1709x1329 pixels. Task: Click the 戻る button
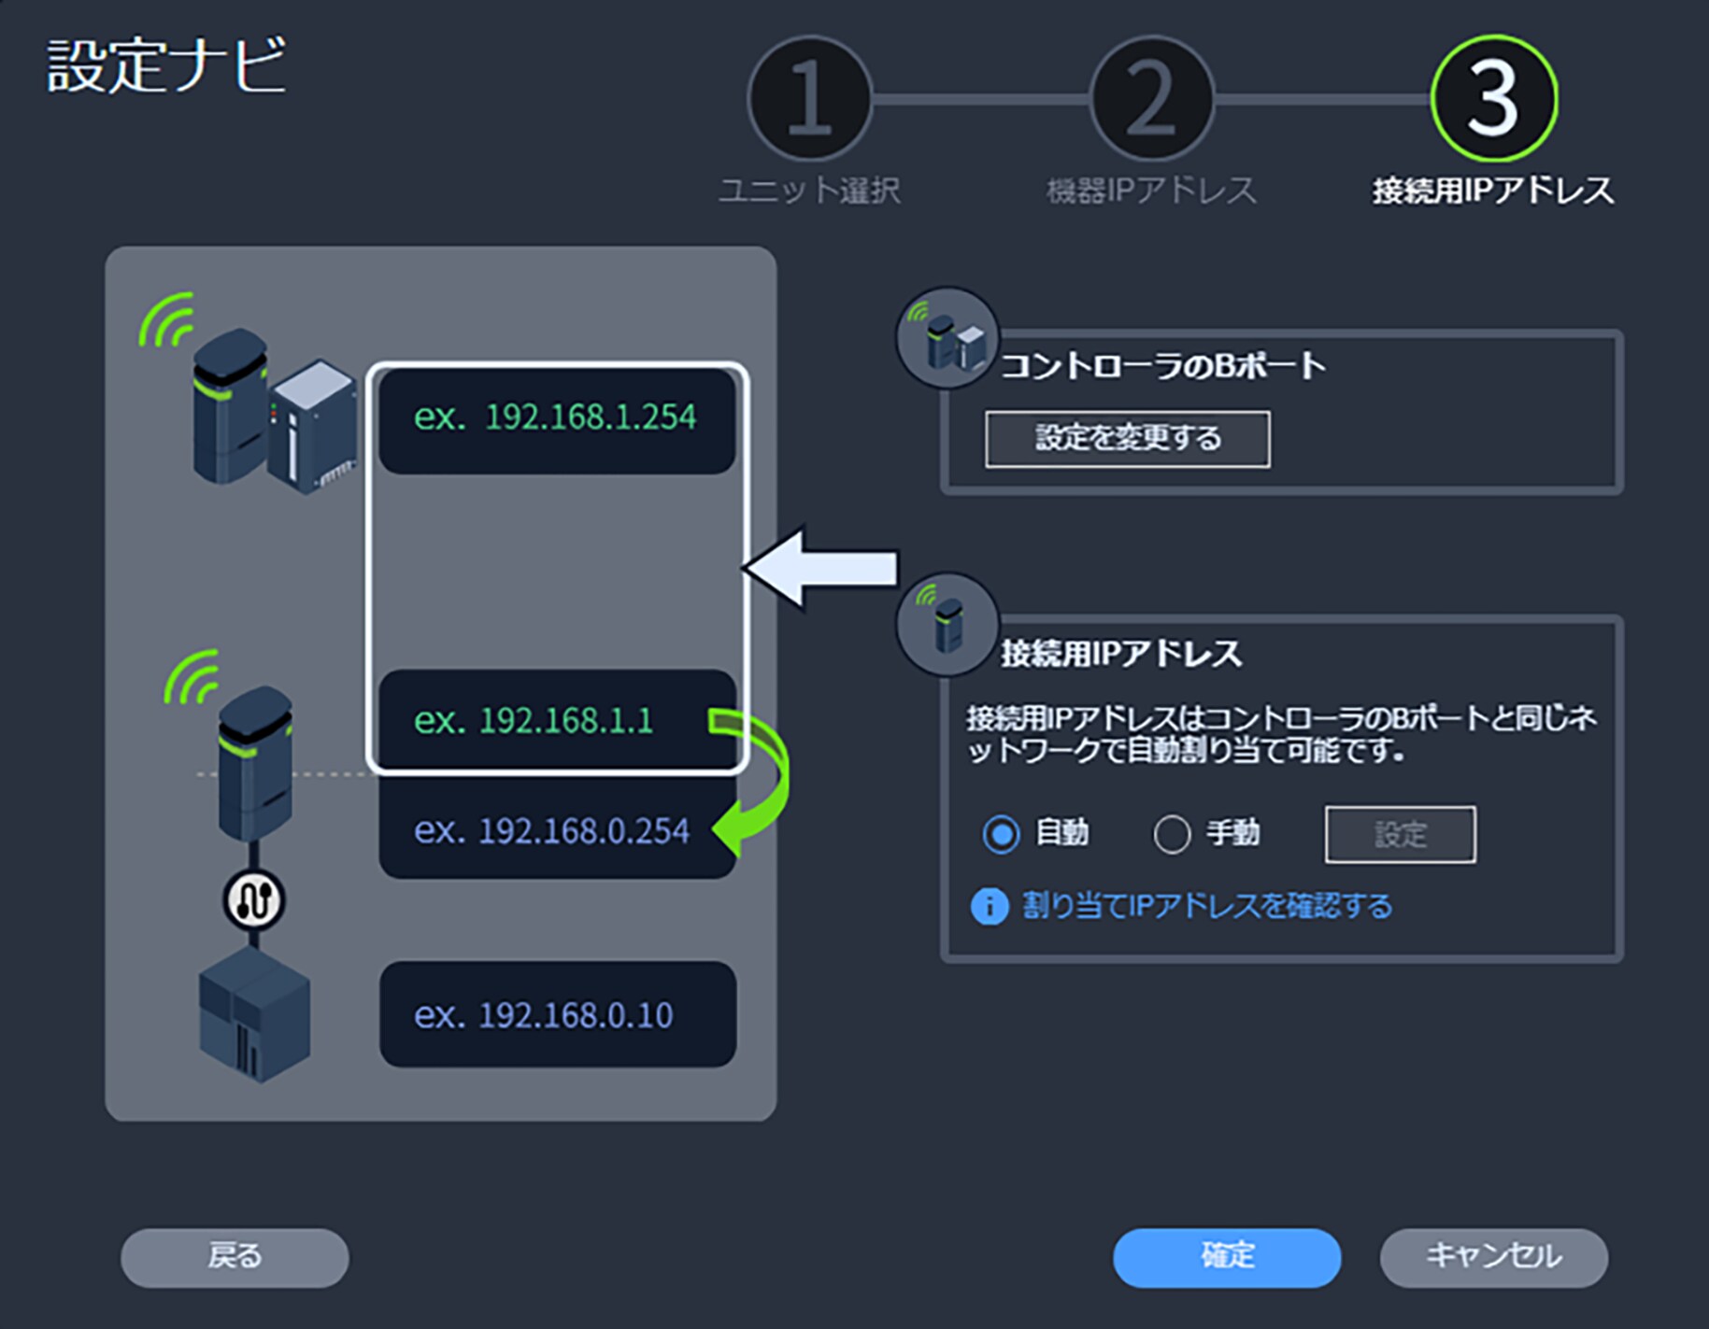pyautogui.click(x=235, y=1257)
